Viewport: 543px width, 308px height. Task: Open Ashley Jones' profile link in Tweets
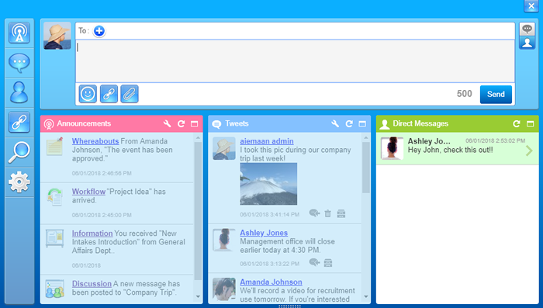point(264,233)
